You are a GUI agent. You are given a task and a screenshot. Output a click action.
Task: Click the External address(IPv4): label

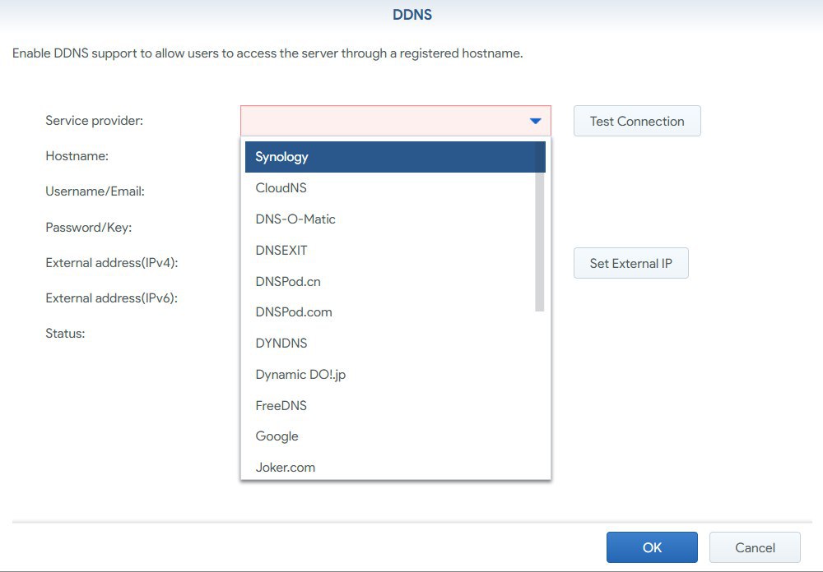(x=112, y=263)
